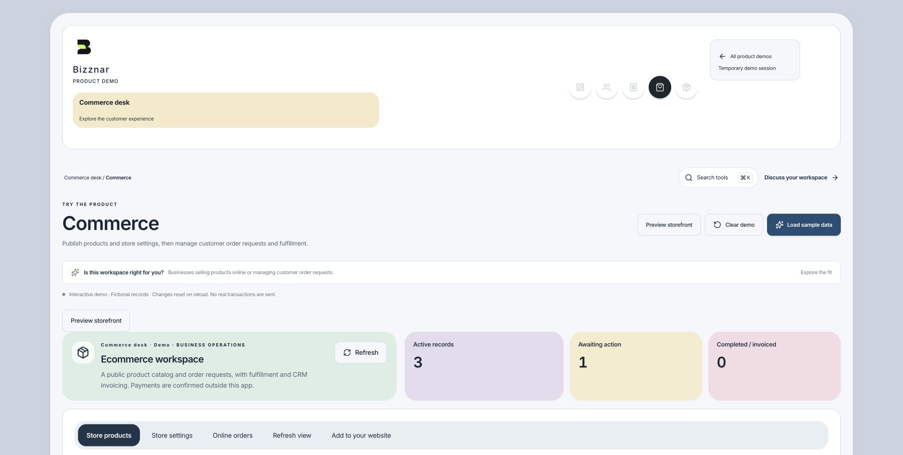Load sample data into the demo
903x455 pixels.
point(804,224)
